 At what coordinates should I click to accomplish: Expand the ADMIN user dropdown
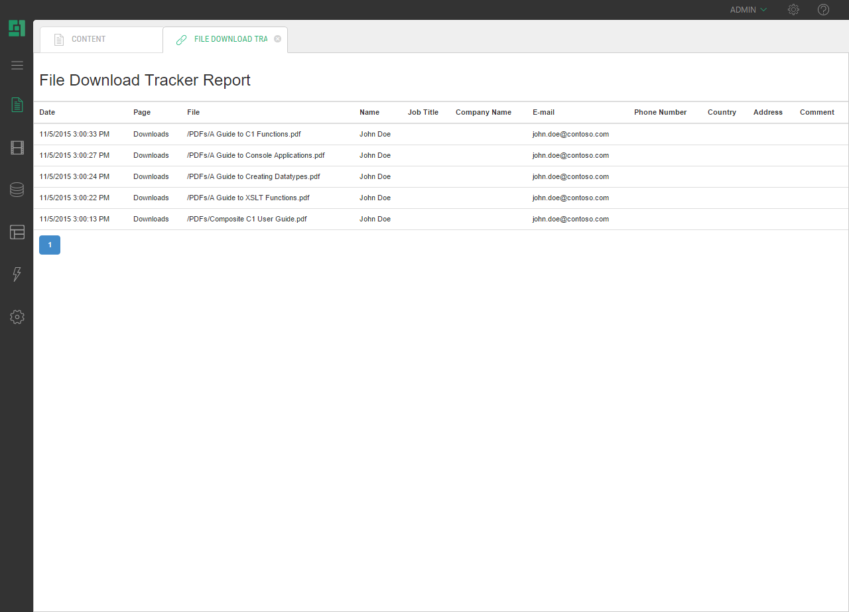(748, 10)
